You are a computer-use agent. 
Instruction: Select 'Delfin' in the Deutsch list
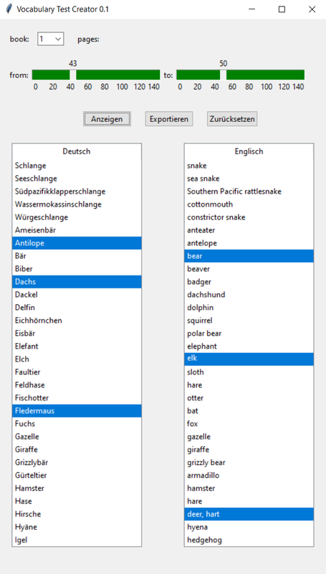(77, 308)
